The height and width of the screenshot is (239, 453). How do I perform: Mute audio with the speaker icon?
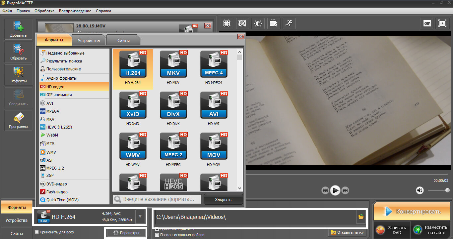coord(420,190)
